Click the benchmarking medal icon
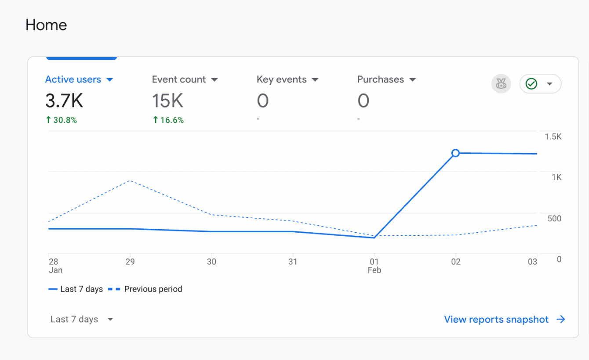This screenshot has height=360, width=589. click(x=501, y=83)
